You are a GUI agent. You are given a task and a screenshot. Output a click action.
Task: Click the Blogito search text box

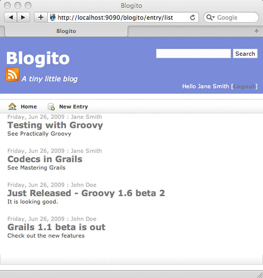point(194,53)
